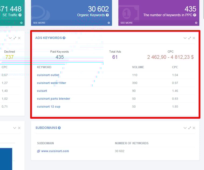The image size is (204, 170).
Task: Click the Paid Keywords value 435
Action: 60,57
